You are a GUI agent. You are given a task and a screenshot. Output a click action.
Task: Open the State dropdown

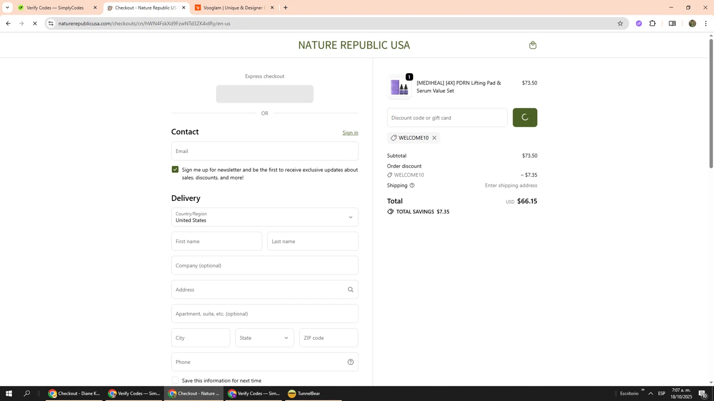[x=265, y=338]
